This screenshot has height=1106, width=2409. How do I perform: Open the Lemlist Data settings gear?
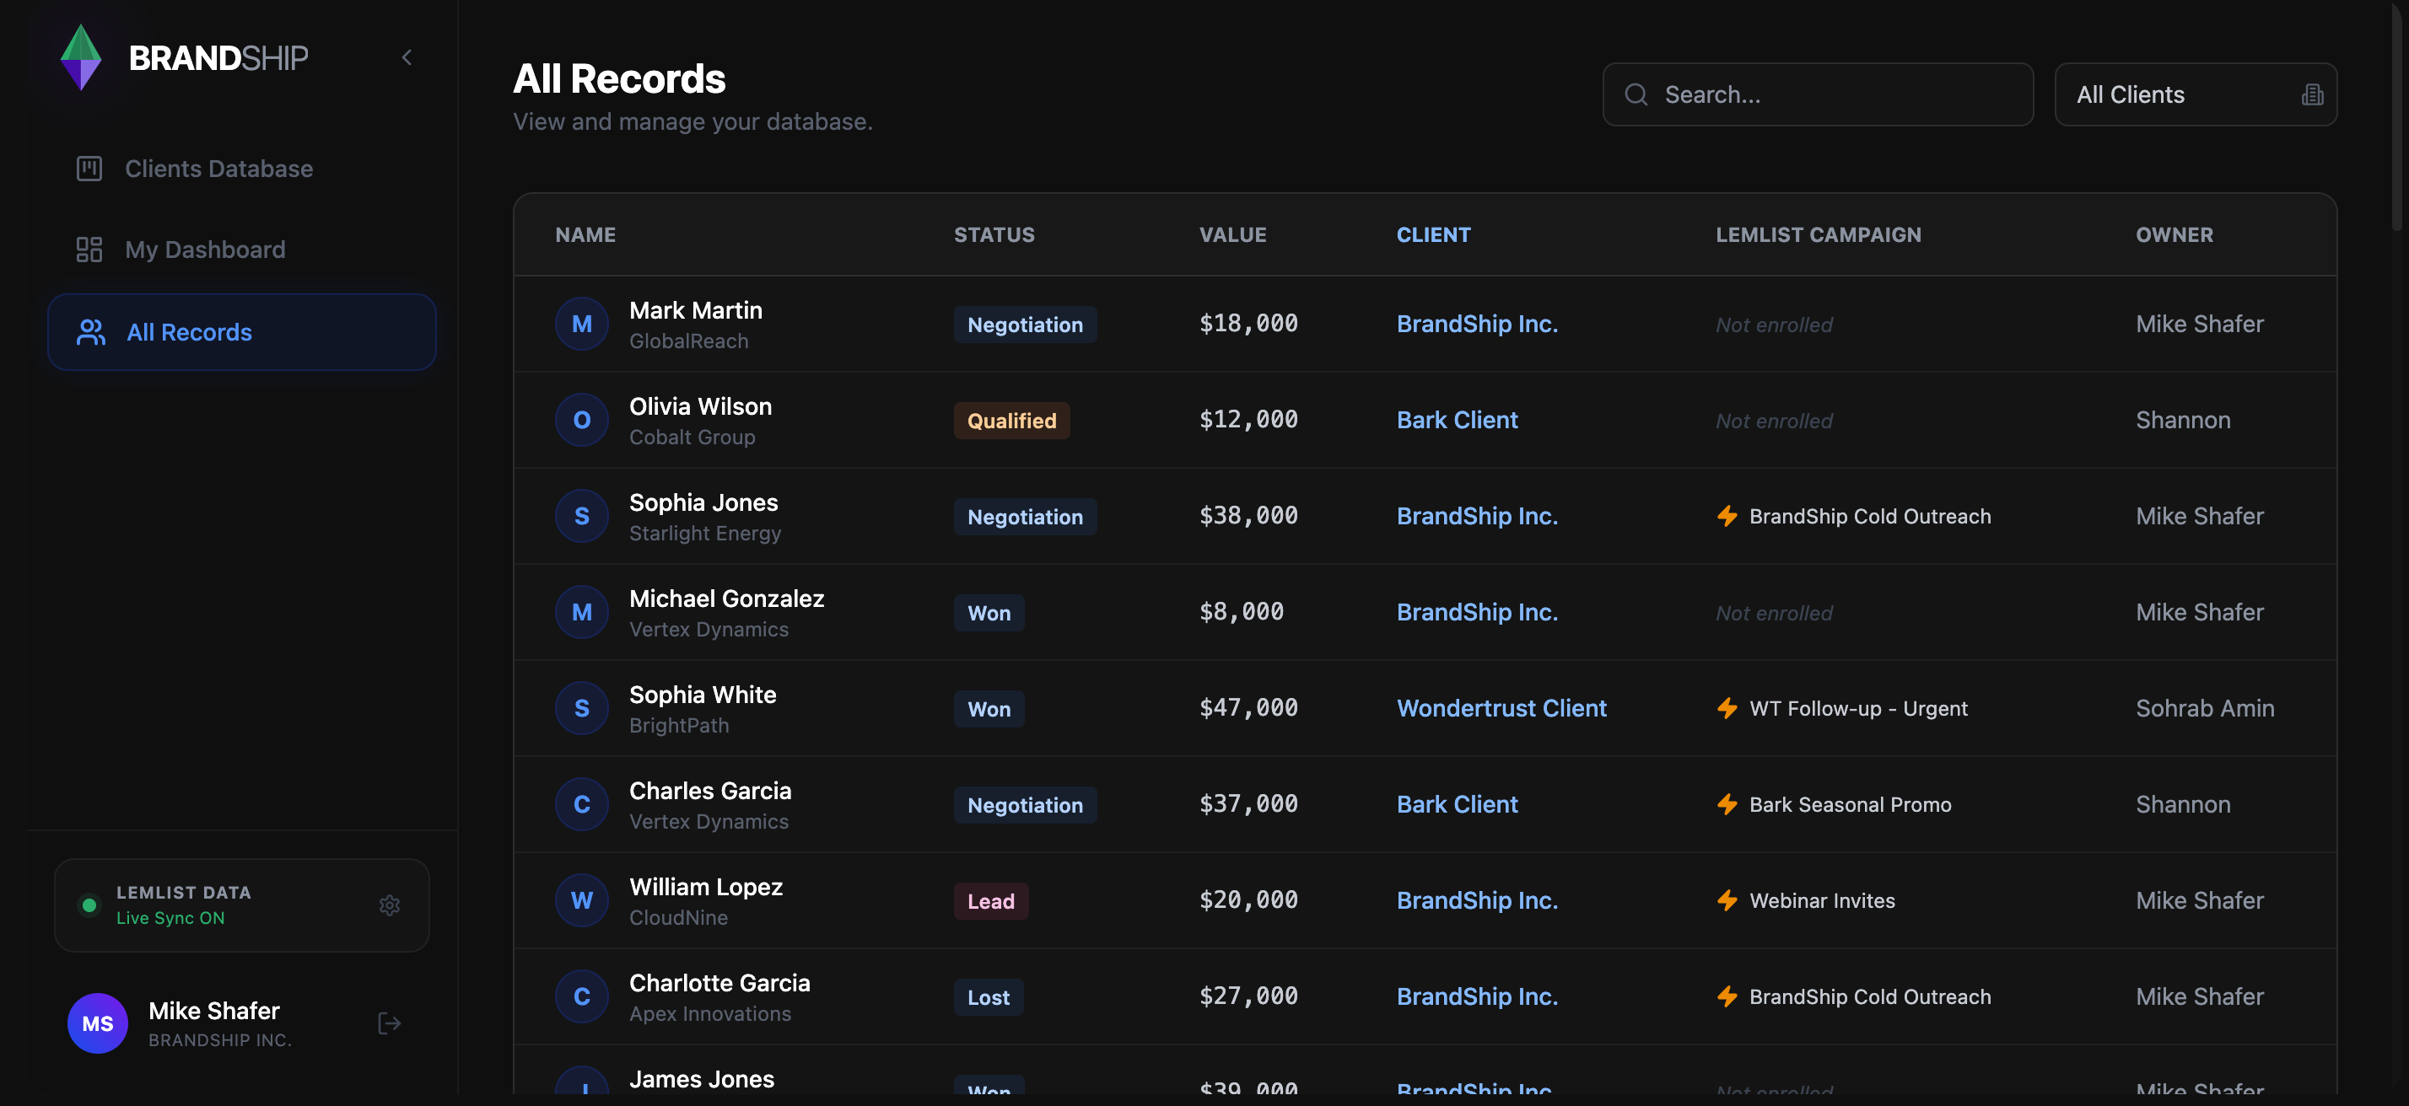click(390, 905)
